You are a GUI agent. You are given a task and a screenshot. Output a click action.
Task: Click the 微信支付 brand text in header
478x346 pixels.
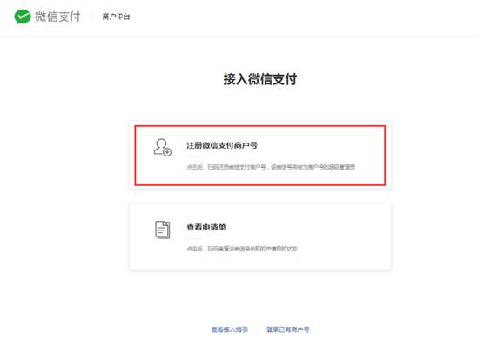[57, 17]
